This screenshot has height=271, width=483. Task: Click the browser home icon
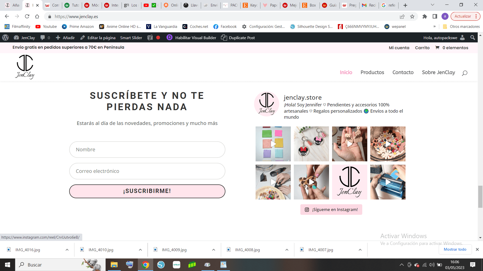(x=37, y=16)
